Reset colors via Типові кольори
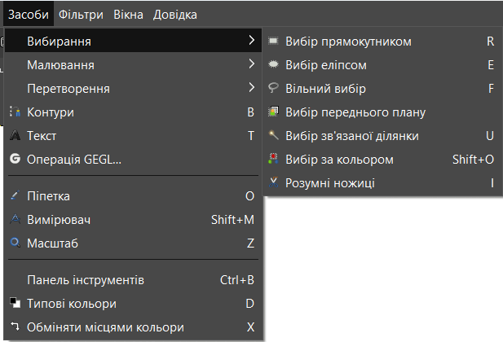Viewport: 503px width, 342px height. [133, 303]
